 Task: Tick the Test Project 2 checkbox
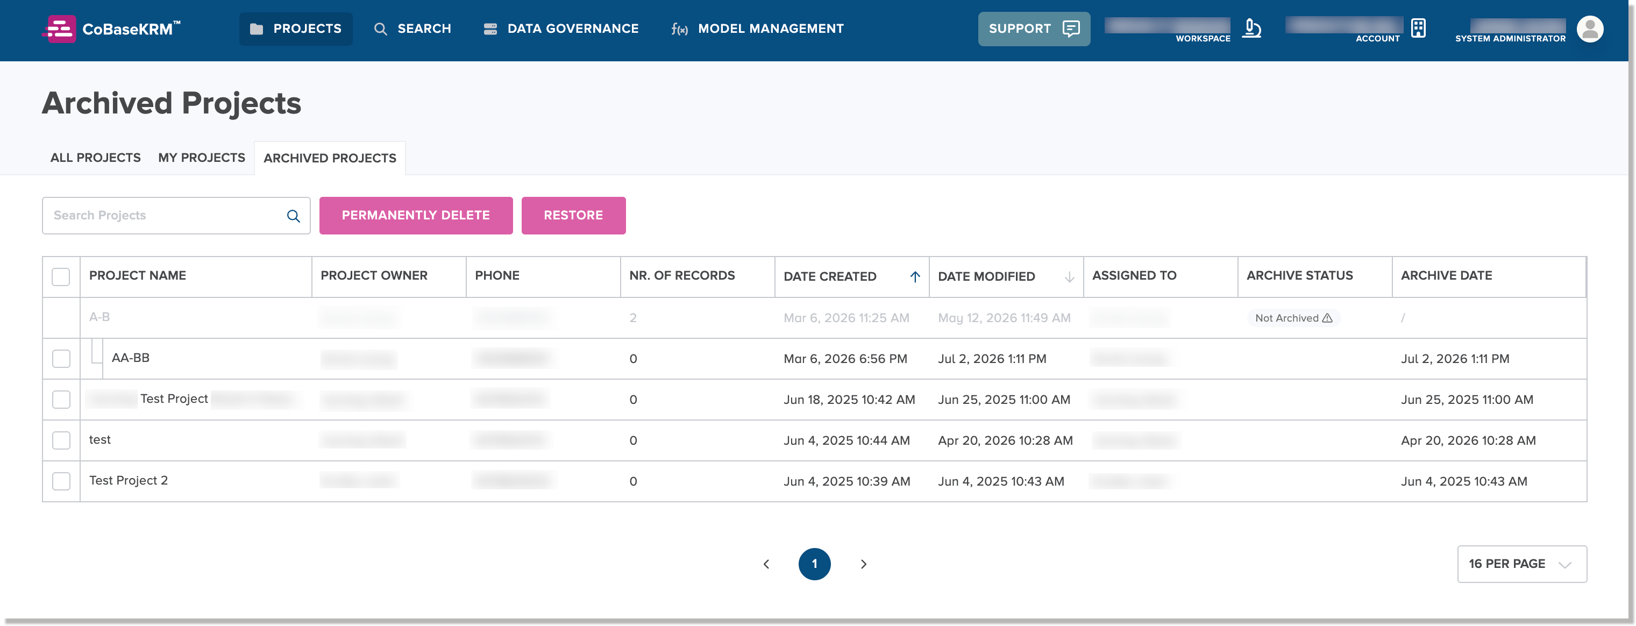coord(61,481)
